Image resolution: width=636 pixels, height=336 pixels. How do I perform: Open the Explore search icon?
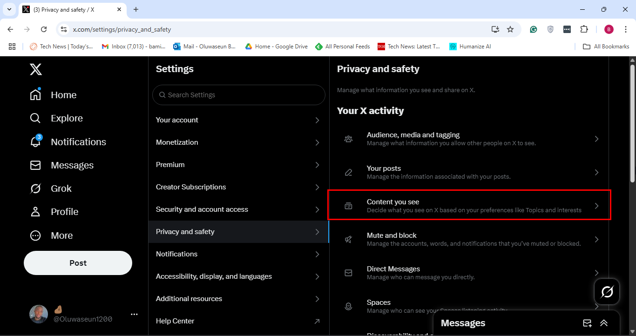(x=35, y=118)
